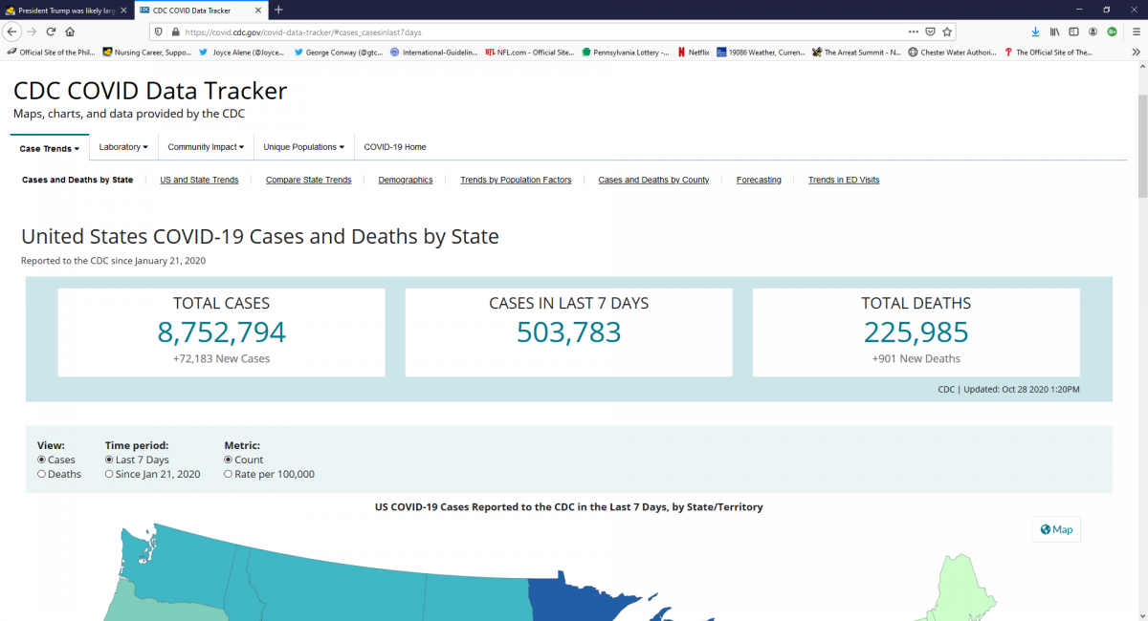The image size is (1148, 621).
Task: Click Washington state on the map
Action: tap(182, 564)
